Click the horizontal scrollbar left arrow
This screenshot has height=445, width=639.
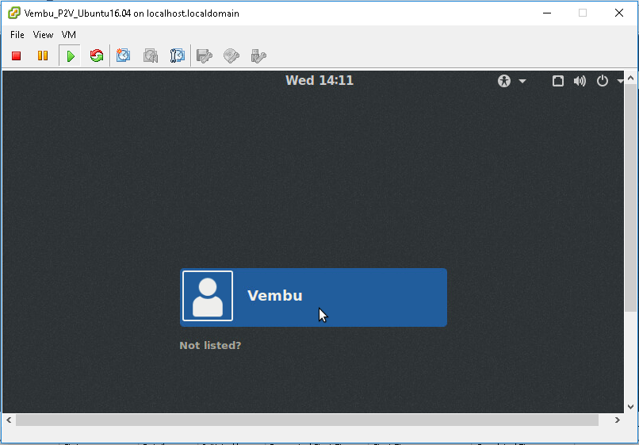point(9,420)
